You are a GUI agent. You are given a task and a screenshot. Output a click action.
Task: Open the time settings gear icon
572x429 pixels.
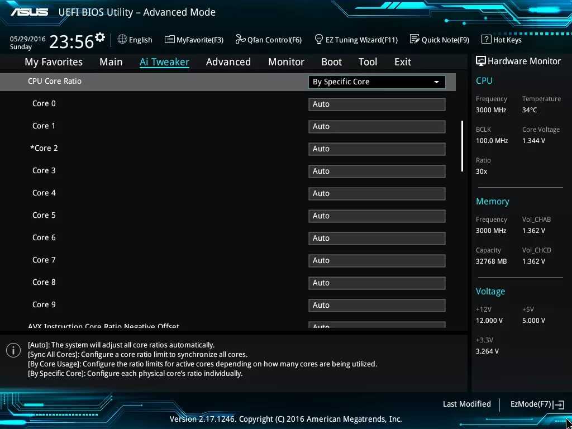pyautogui.click(x=100, y=37)
